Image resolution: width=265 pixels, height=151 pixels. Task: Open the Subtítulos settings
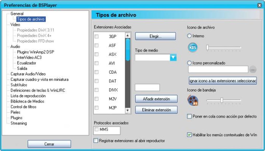tap(19, 85)
